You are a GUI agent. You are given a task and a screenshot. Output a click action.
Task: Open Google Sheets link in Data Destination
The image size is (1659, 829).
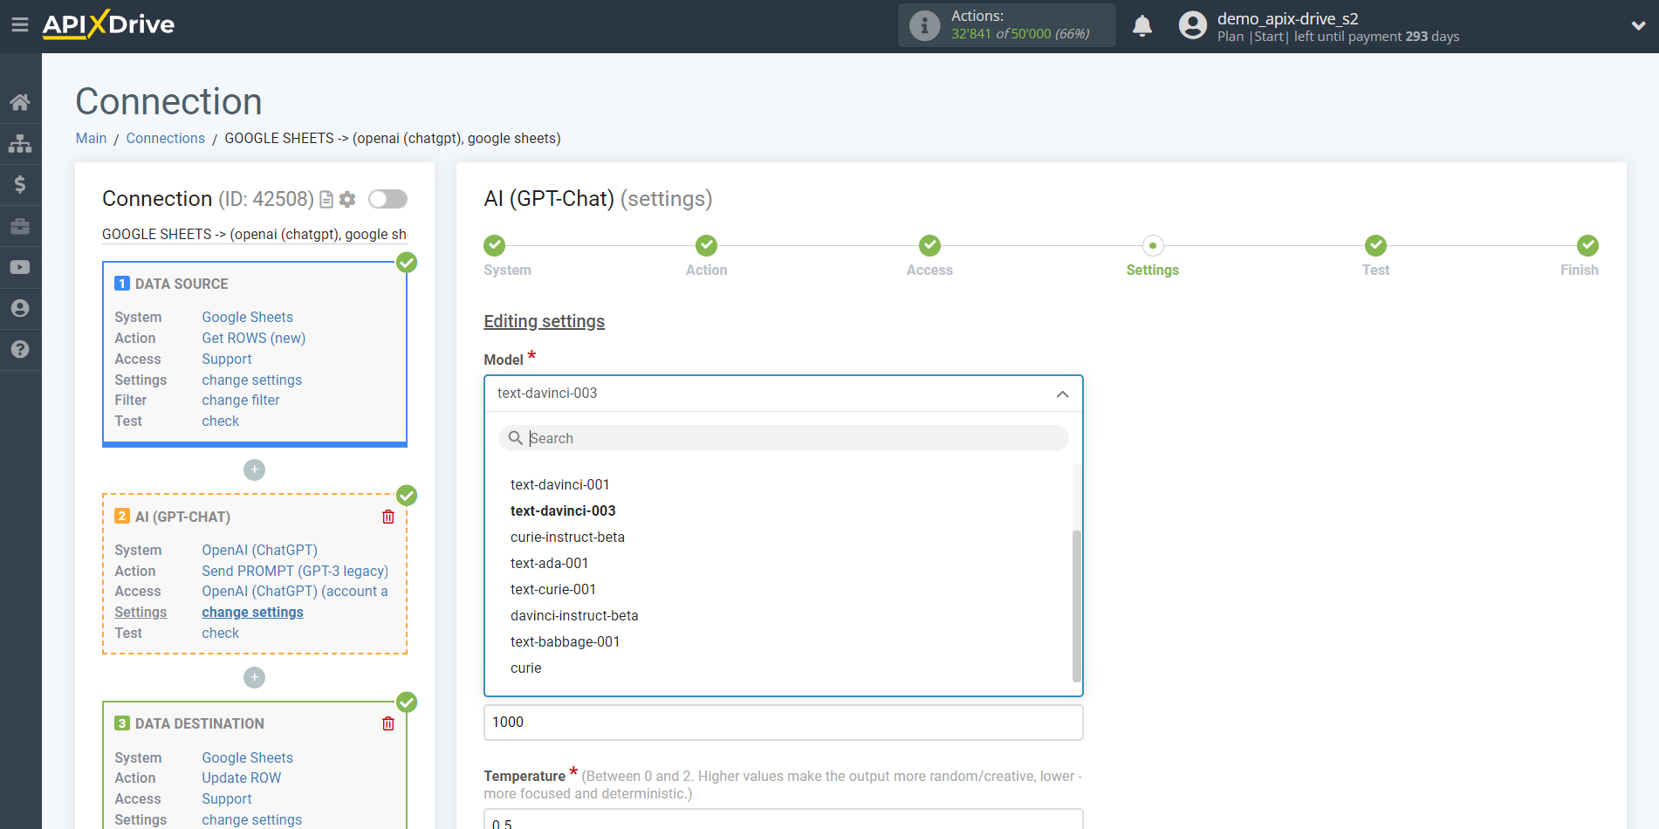click(248, 757)
